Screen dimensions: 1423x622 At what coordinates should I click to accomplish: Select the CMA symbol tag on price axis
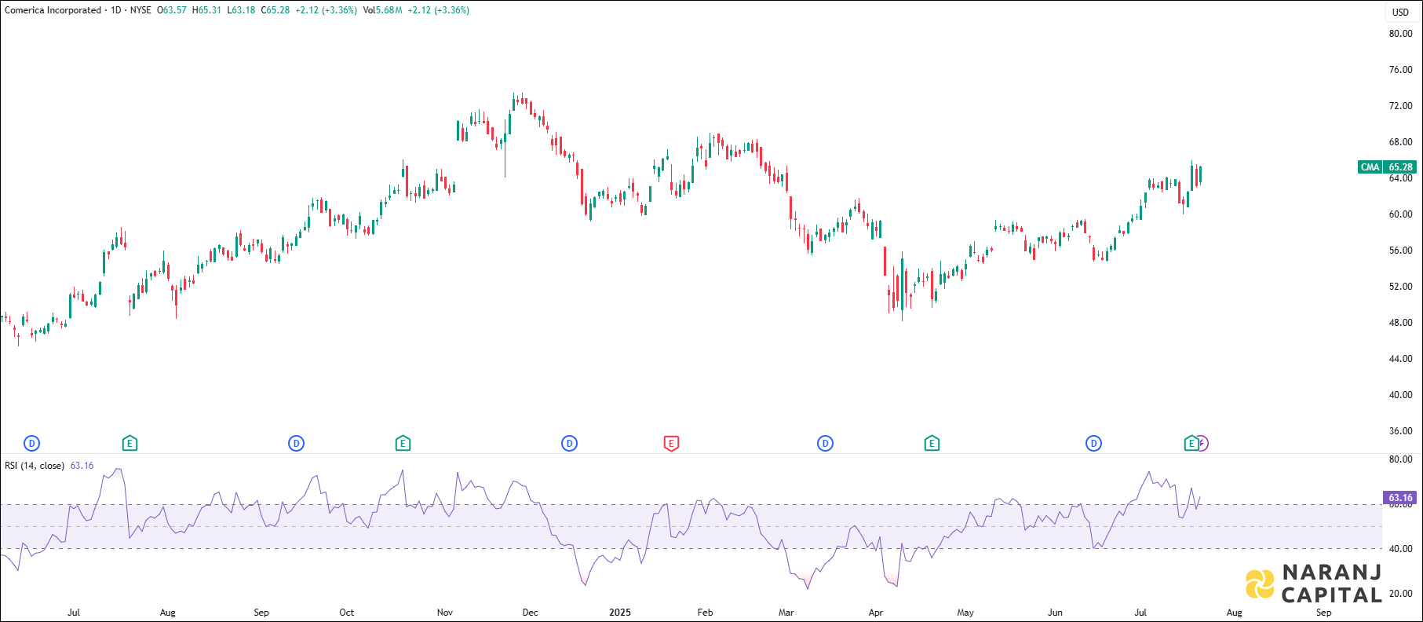click(1370, 167)
